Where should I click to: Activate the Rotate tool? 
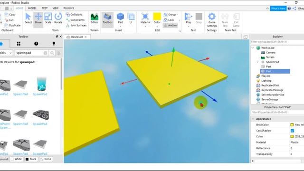[x=58, y=19]
